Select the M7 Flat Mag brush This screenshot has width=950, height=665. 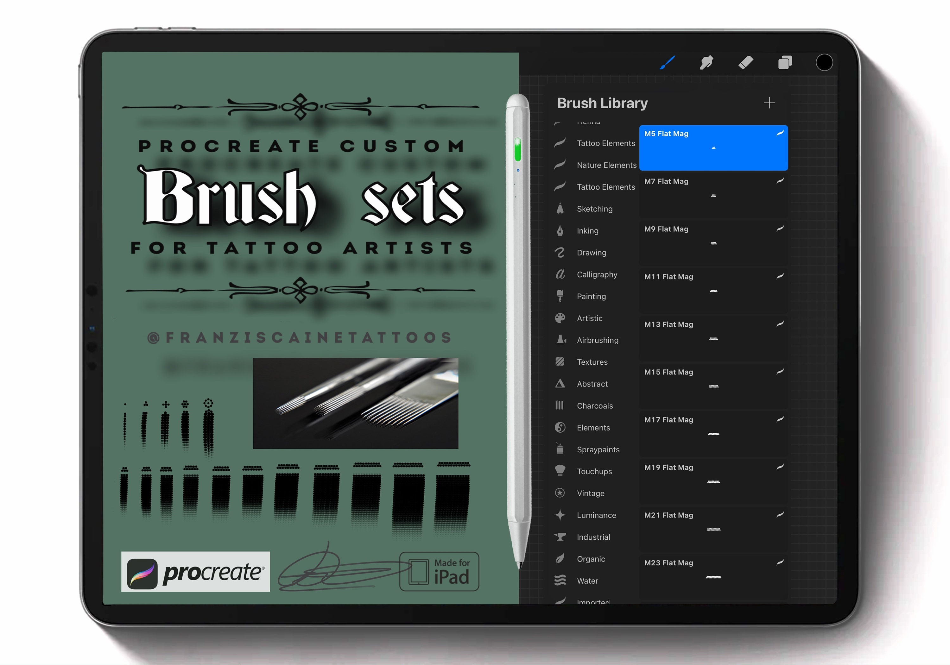(713, 196)
